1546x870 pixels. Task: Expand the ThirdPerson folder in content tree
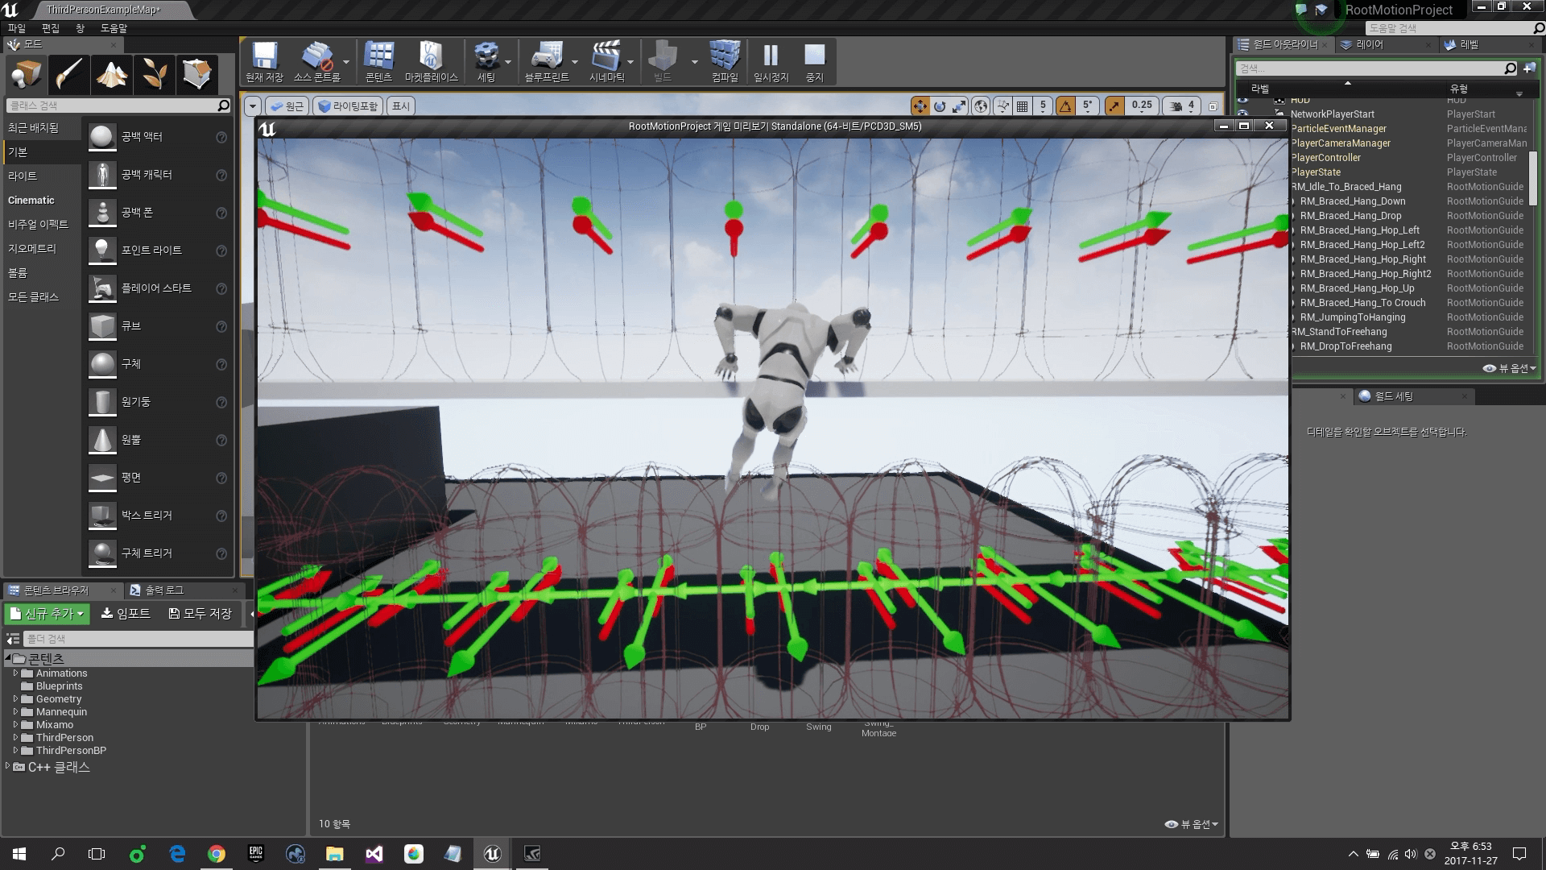[15, 737]
